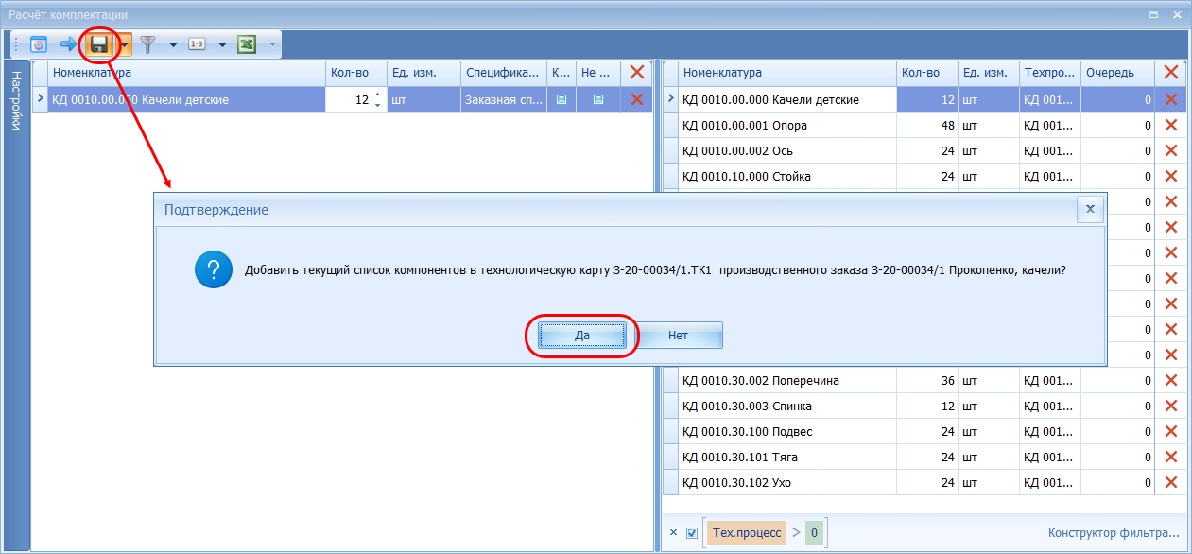
Task: Export to Excel using the green icon
Action: pyautogui.click(x=247, y=44)
